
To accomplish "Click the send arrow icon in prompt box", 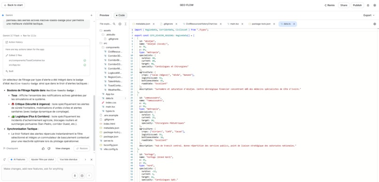I will coord(89,176).
